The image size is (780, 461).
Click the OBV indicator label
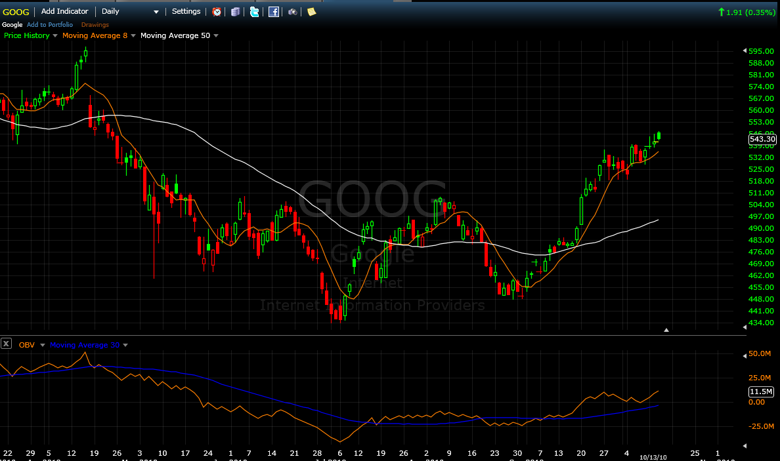tap(27, 345)
